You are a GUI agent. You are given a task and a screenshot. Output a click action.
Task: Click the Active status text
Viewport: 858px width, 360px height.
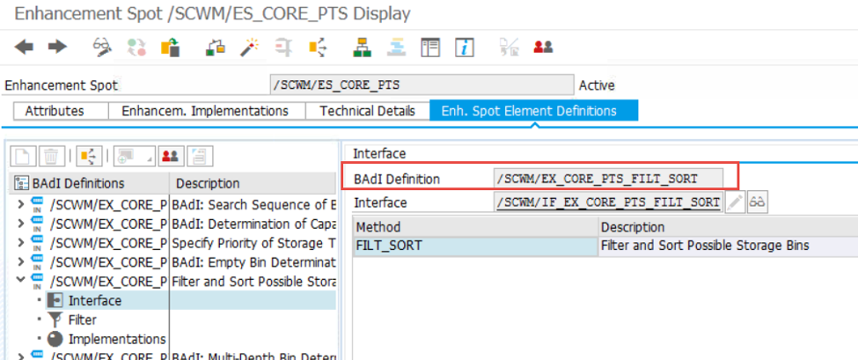pyautogui.click(x=597, y=86)
